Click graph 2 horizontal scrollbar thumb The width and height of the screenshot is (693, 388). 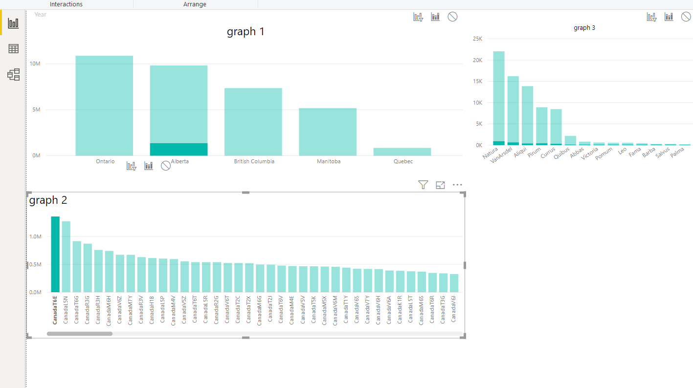point(80,334)
